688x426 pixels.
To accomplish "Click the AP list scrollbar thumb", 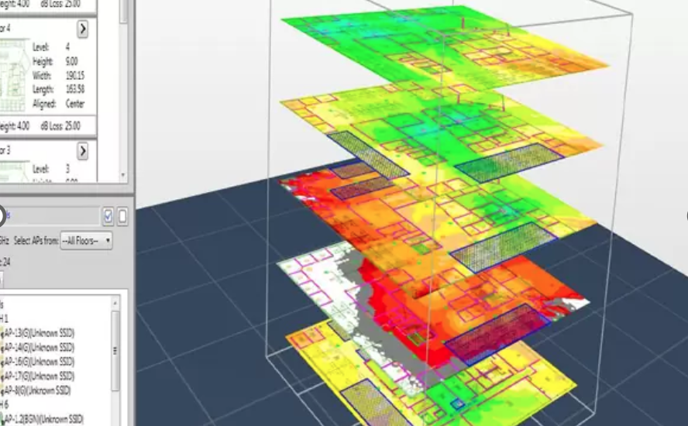I will 115,351.
